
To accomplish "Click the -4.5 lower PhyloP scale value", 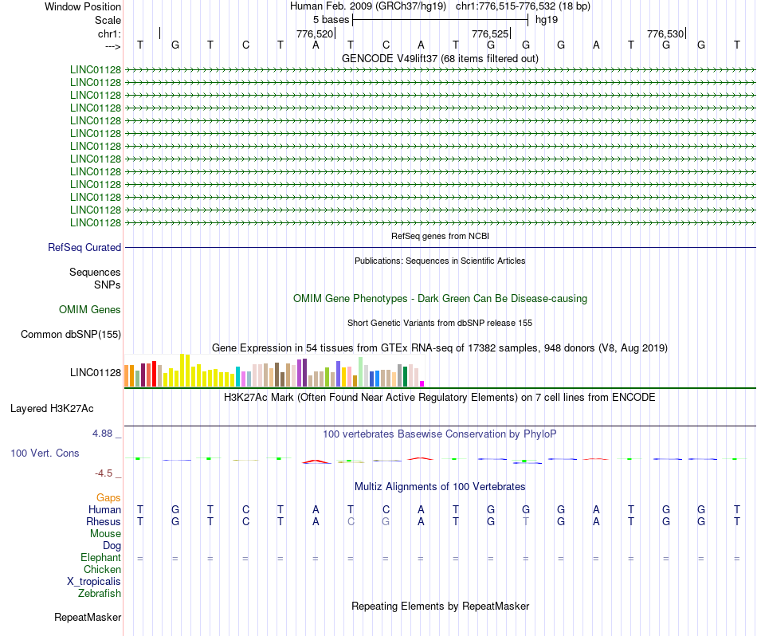I will click(x=104, y=473).
